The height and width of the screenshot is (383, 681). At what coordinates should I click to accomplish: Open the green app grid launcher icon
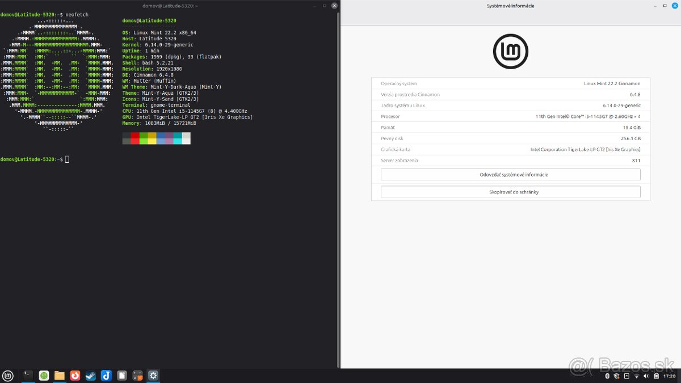pyautogui.click(x=44, y=376)
